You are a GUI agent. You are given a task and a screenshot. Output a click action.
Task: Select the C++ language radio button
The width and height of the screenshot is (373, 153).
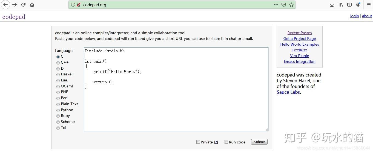58,63
